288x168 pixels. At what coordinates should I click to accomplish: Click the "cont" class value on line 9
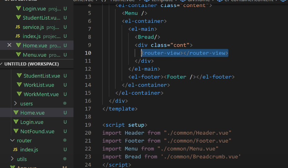pos(180,45)
